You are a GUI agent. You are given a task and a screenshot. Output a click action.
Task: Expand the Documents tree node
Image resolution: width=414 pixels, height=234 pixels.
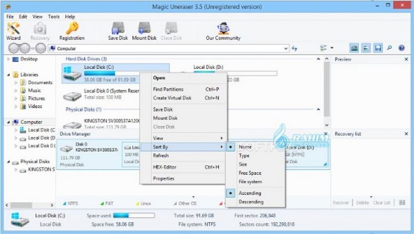[x=16, y=82]
